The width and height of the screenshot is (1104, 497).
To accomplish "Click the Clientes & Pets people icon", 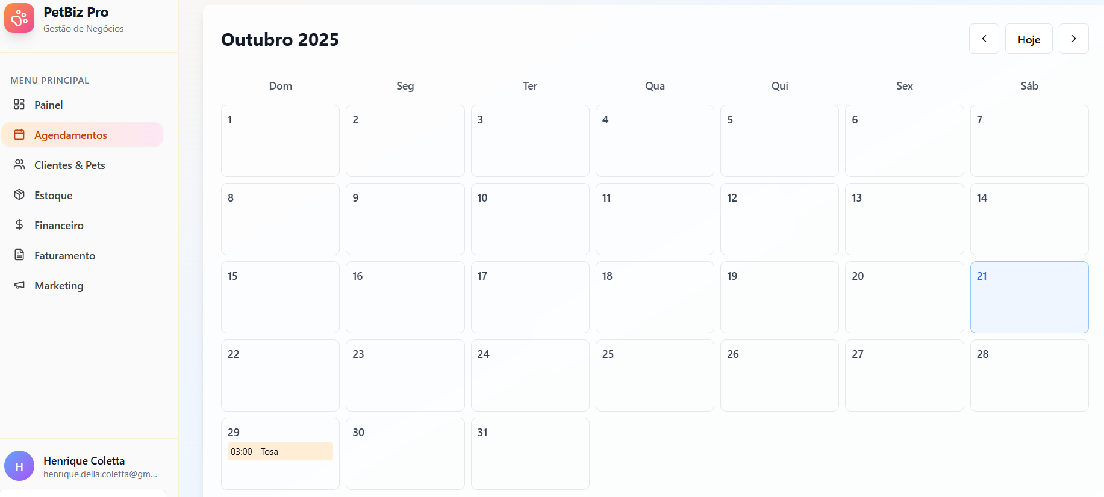I will pos(19,165).
